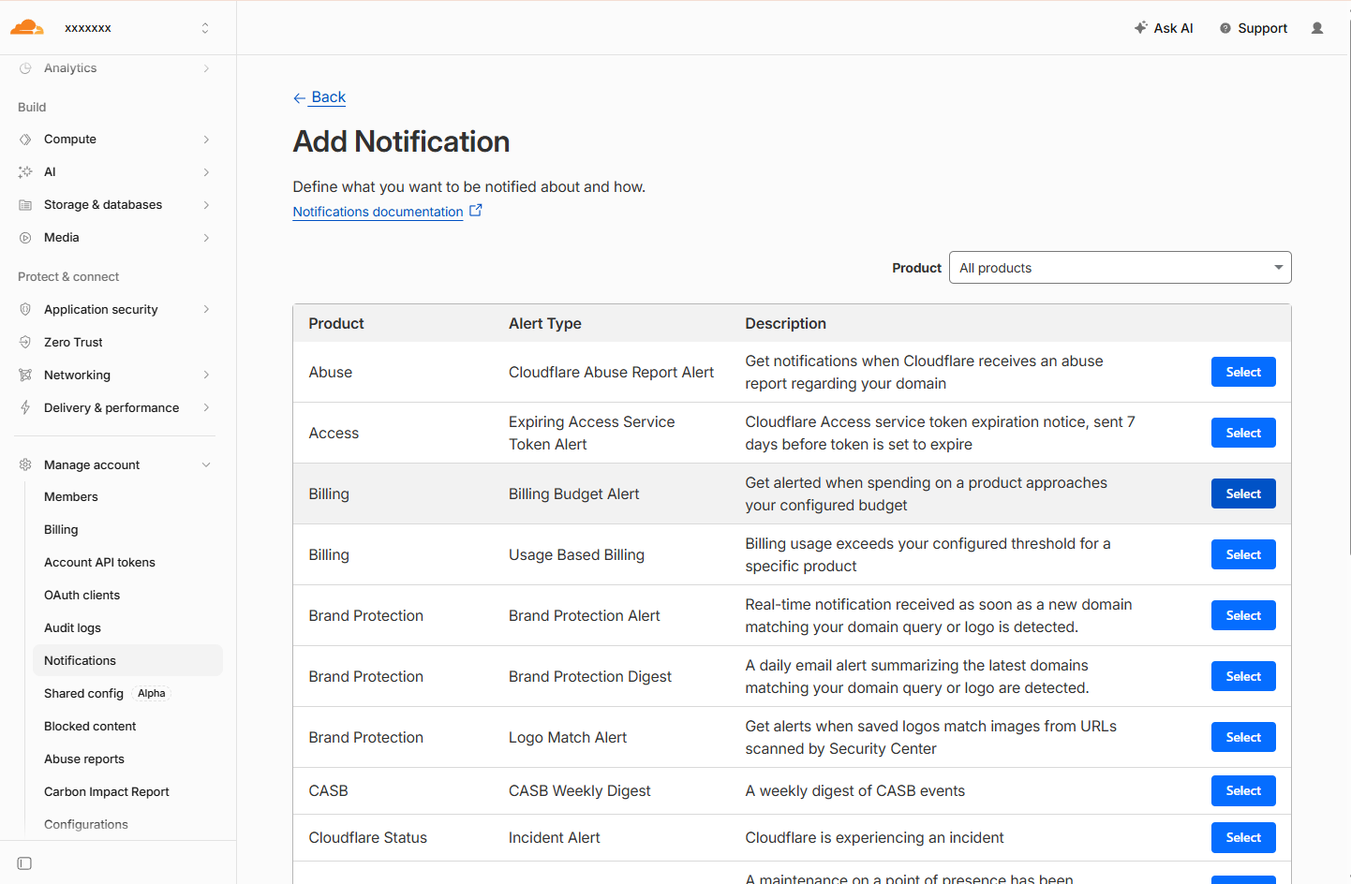Image resolution: width=1351 pixels, height=884 pixels.
Task: Select the Incident Alert
Action: [x=1243, y=837]
